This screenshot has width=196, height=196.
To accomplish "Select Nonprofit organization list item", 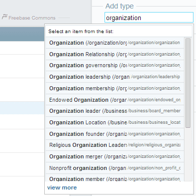I will click(115, 168).
